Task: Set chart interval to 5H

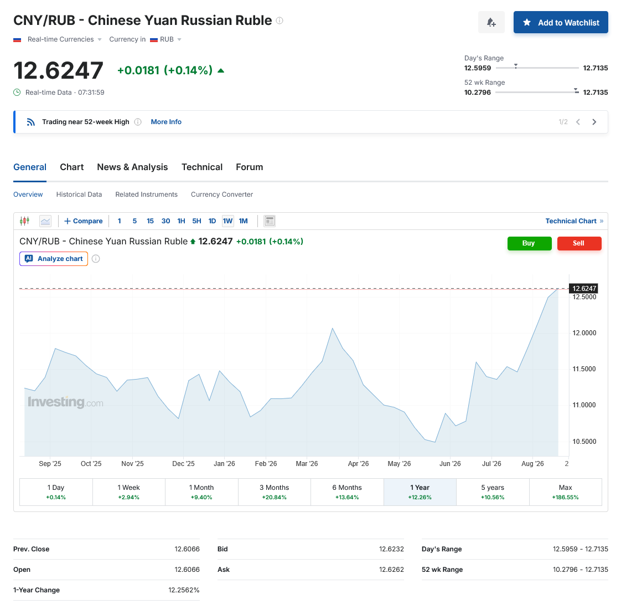Action: tap(196, 221)
